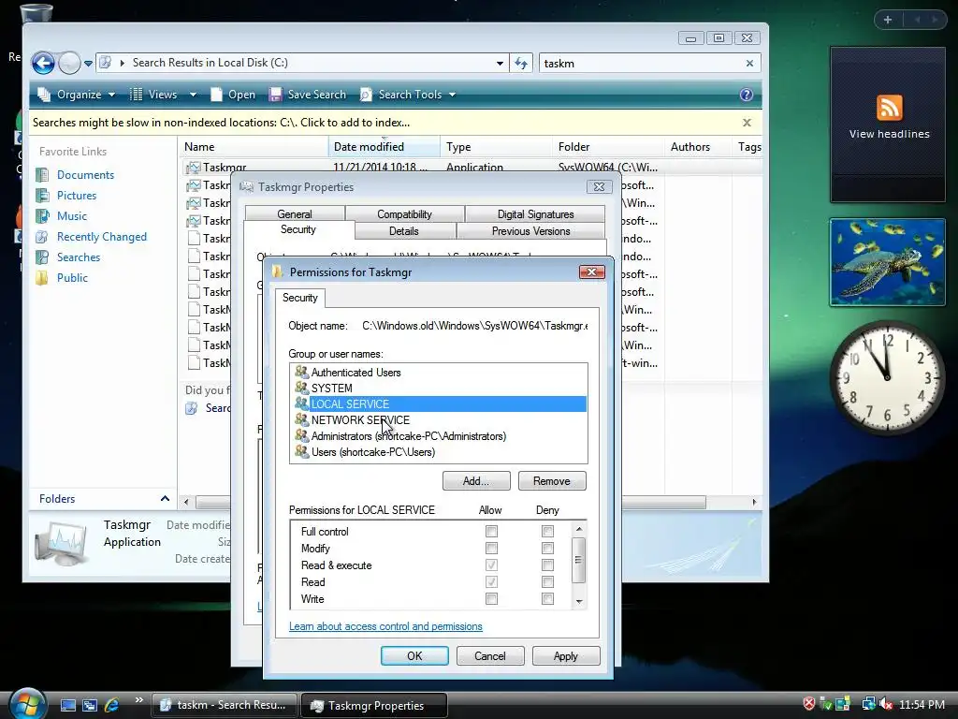Toggle the Allow checkbox for Read
958x719 pixels.
(x=491, y=582)
